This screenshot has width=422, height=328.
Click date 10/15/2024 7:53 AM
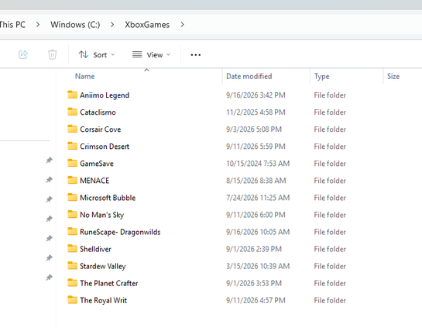(258, 164)
